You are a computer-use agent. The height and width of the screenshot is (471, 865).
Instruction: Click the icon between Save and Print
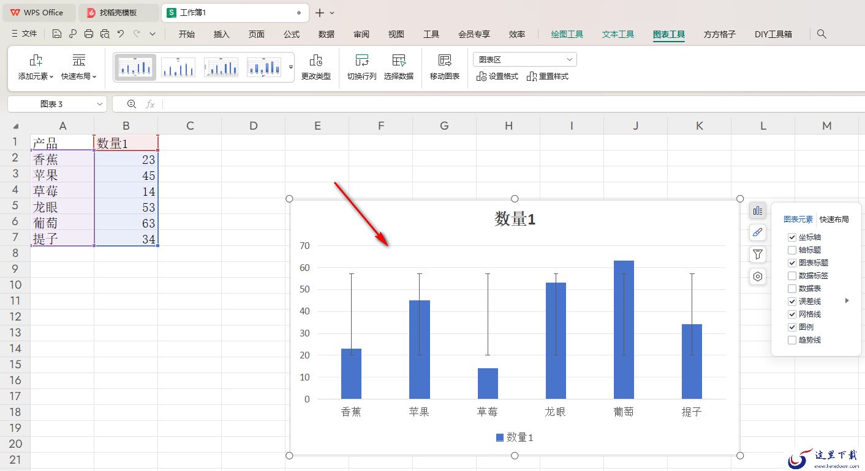click(x=73, y=34)
